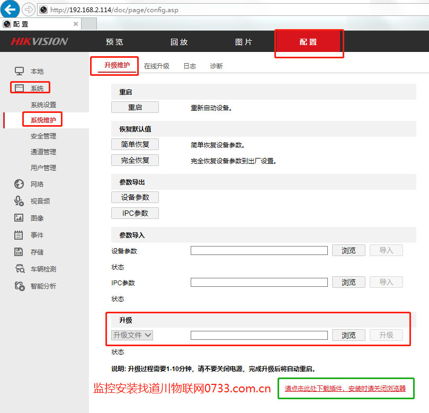Select the 车辆检测 (Vehicle Detection) icon

[20, 269]
